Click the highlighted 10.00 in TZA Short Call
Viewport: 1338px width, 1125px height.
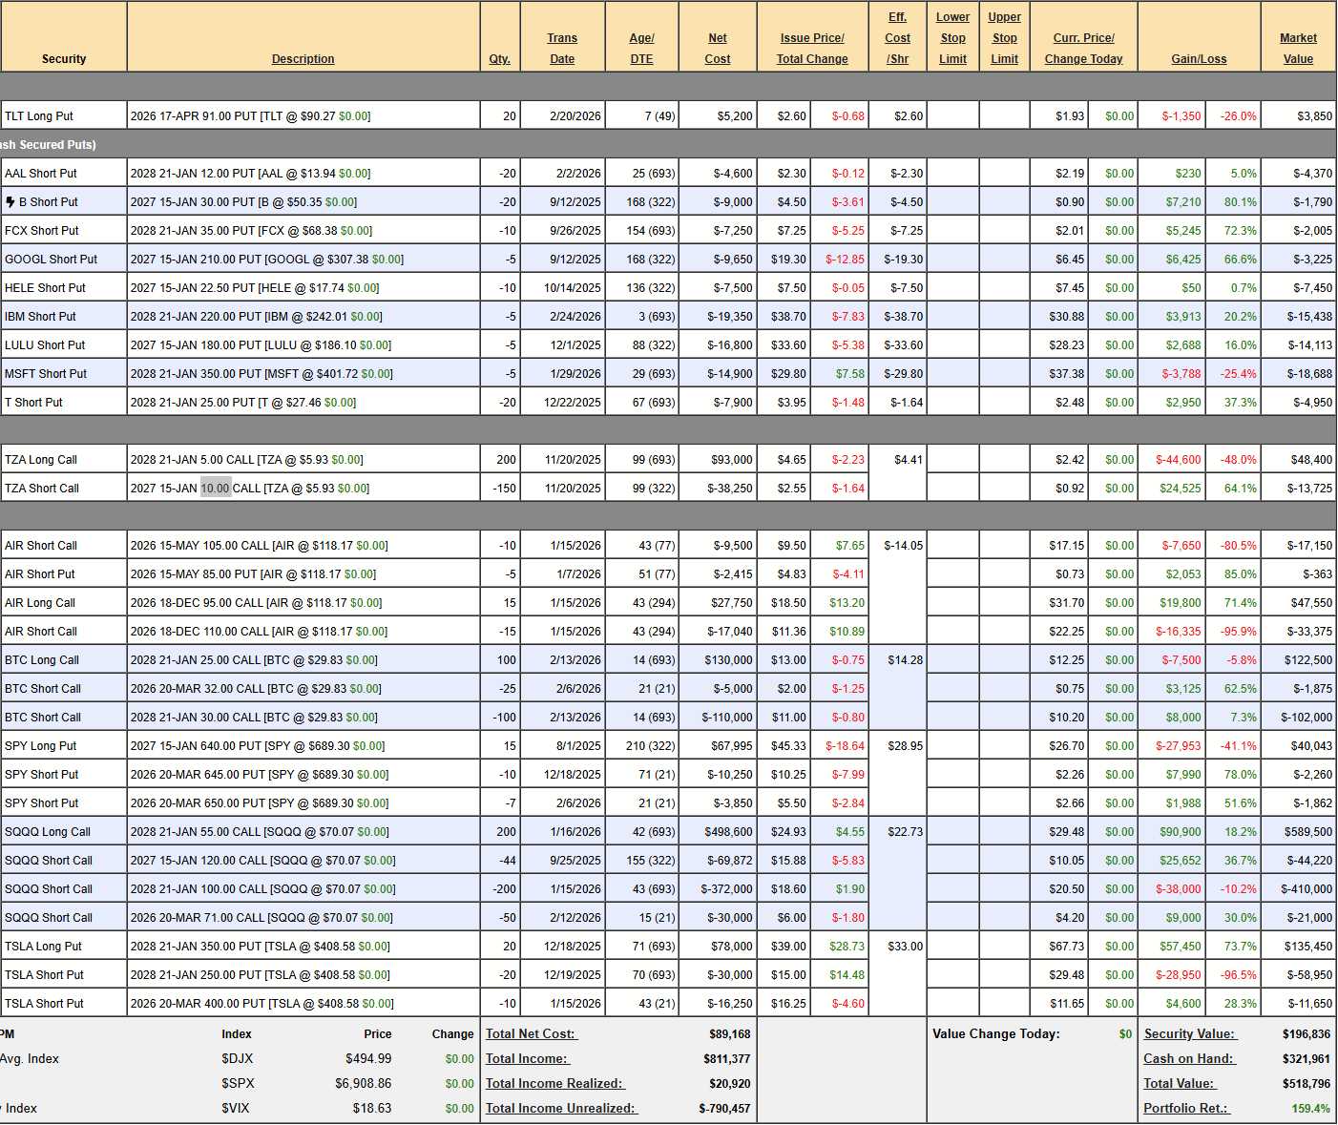point(215,489)
